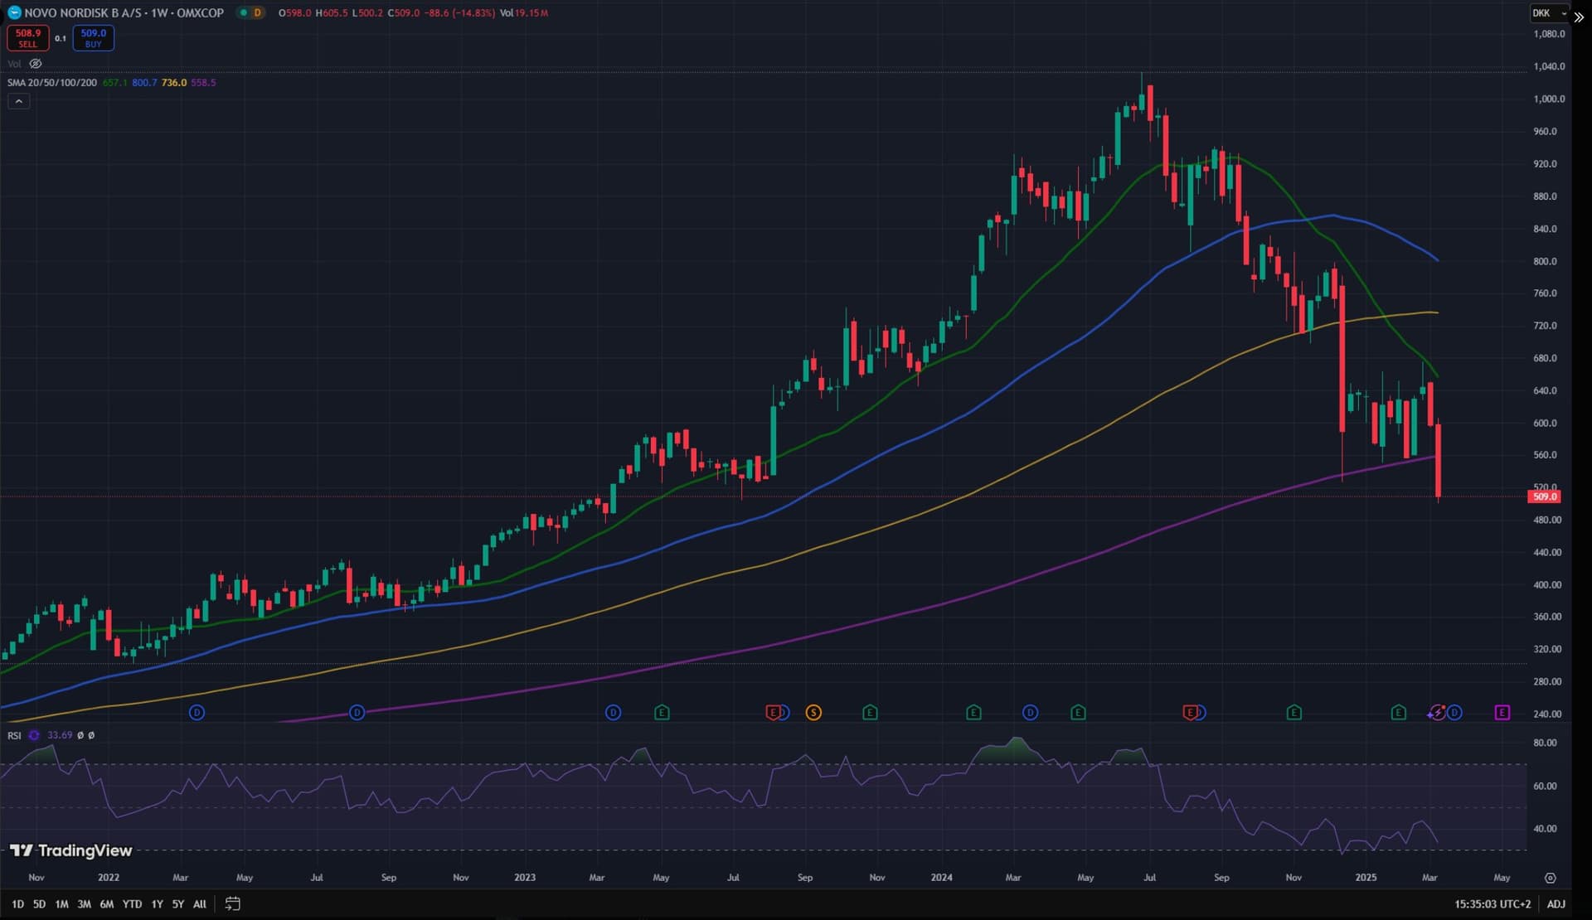Select the 6M time range
Image resolution: width=1592 pixels, height=920 pixels.
(x=106, y=904)
